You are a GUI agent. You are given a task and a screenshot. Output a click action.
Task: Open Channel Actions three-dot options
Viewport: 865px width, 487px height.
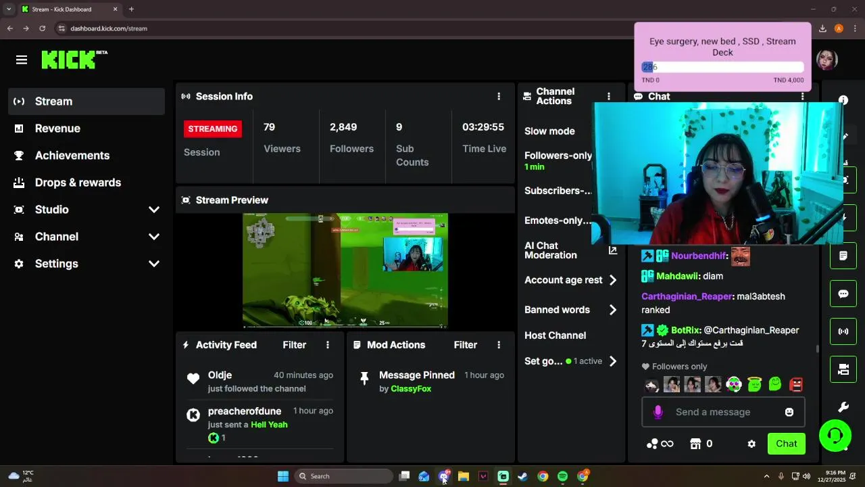pyautogui.click(x=609, y=97)
